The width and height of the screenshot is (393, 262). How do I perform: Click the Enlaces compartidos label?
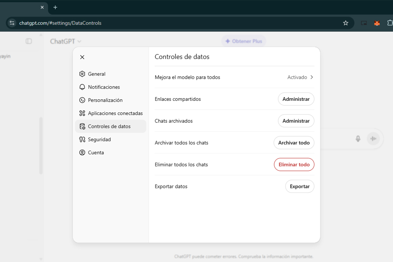tap(178, 99)
